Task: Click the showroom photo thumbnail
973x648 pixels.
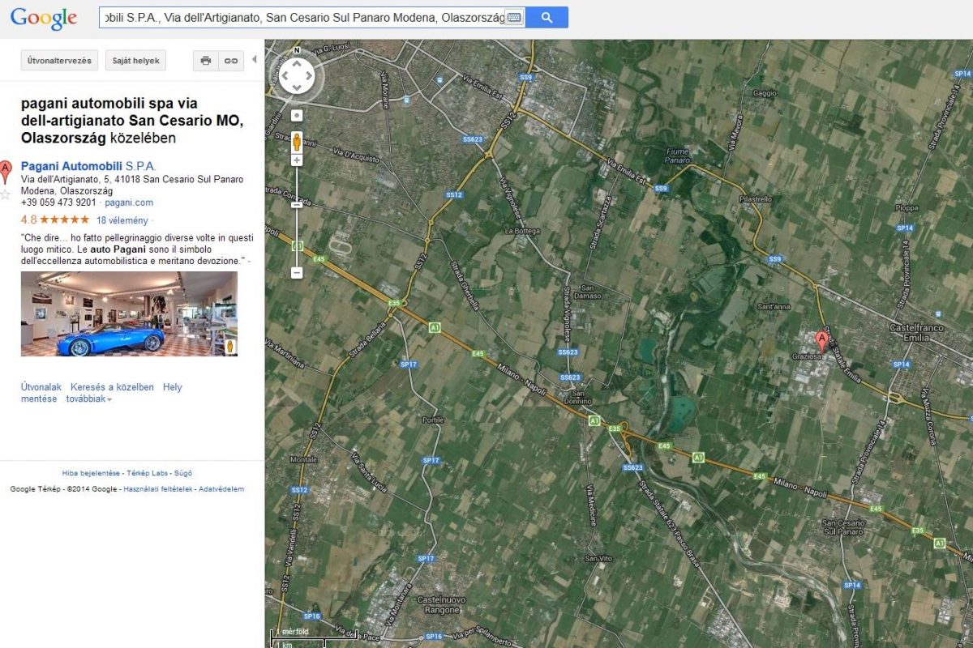Action: point(129,313)
